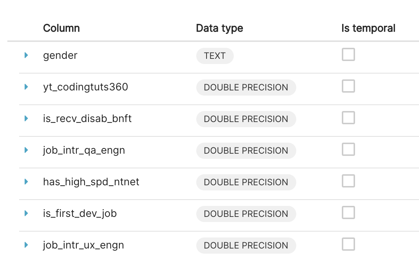Enable temporal flag on job_intr_qa_engn
The width and height of the screenshot is (419, 261).
point(348,149)
